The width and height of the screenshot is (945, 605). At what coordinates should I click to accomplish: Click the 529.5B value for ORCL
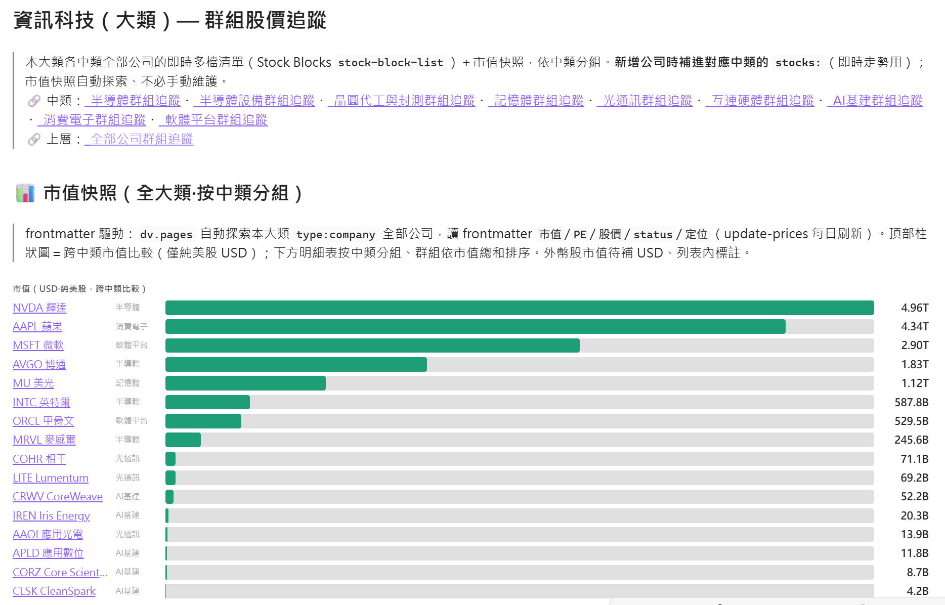point(912,421)
